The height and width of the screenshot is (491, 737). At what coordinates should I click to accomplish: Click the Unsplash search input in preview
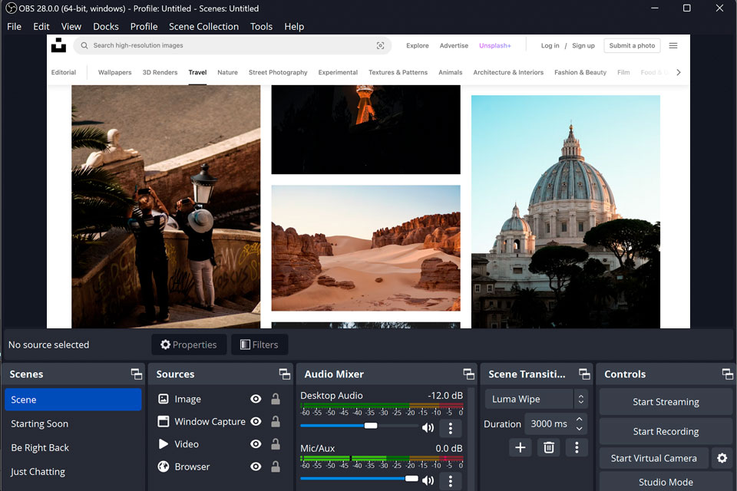[232, 45]
